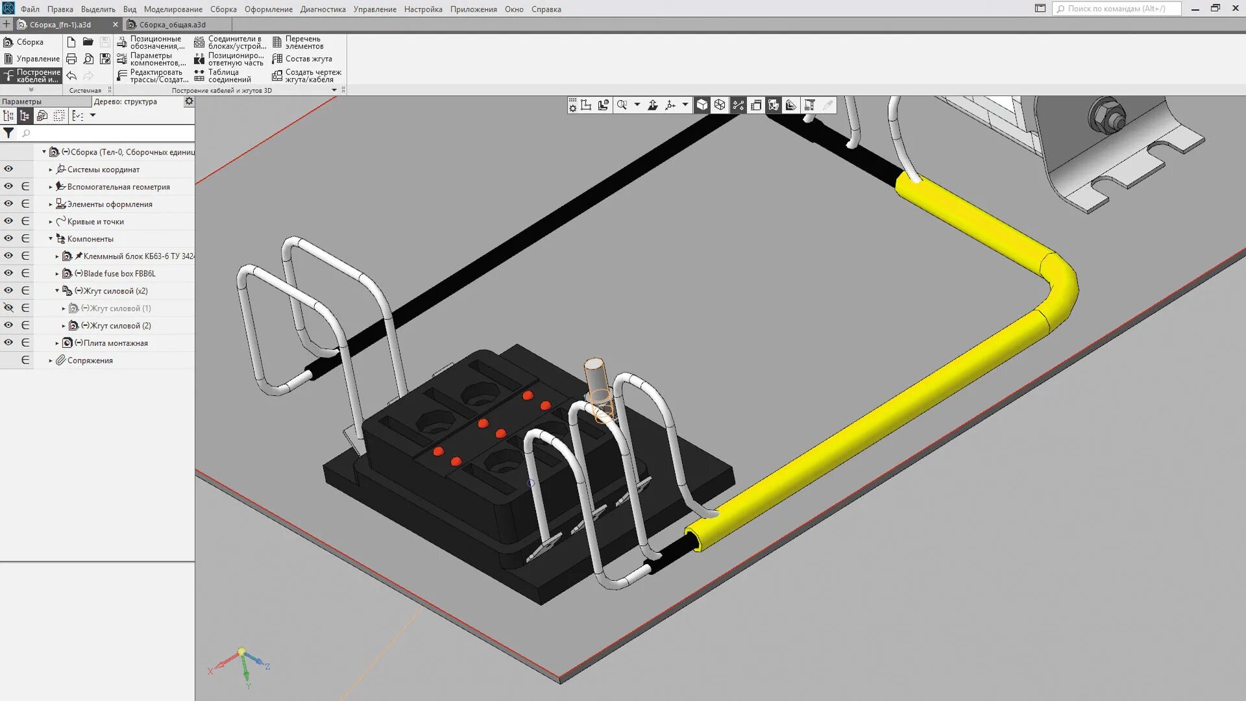Open the 'Моделирование' menu
This screenshot has height=701, width=1246.
(173, 9)
